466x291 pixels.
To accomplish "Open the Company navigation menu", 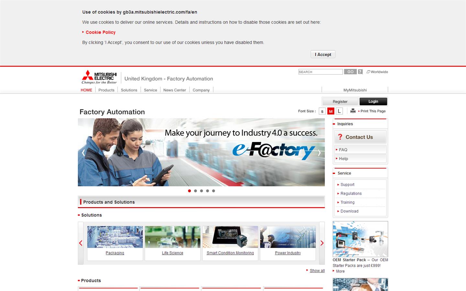I will pyautogui.click(x=201, y=90).
